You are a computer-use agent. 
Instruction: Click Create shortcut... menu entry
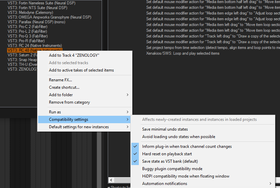[x=64, y=87]
